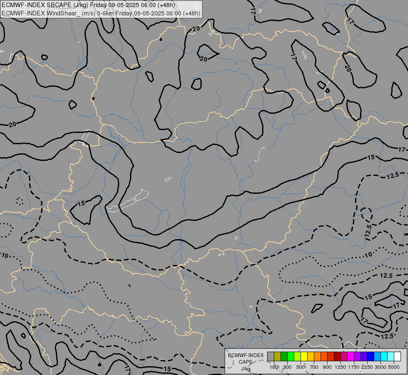
Task: Select the bright magenta legend swatch
Action: click(351, 357)
